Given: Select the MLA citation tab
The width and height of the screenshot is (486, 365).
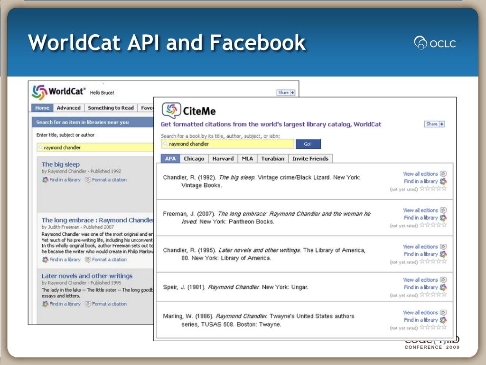Looking at the screenshot, I should pos(247,159).
